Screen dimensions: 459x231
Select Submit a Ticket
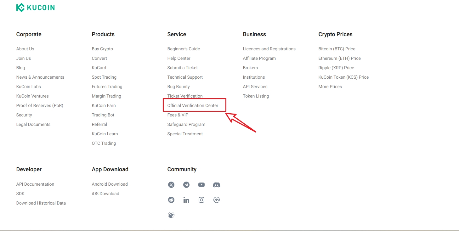tap(183, 68)
